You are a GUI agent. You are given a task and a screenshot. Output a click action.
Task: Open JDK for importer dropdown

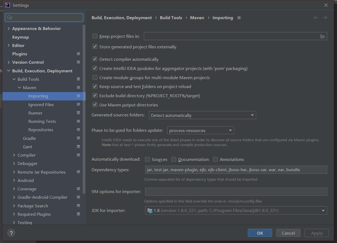click(x=236, y=210)
